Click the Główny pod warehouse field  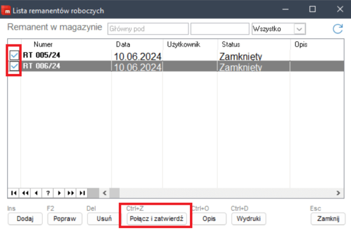[147, 28]
